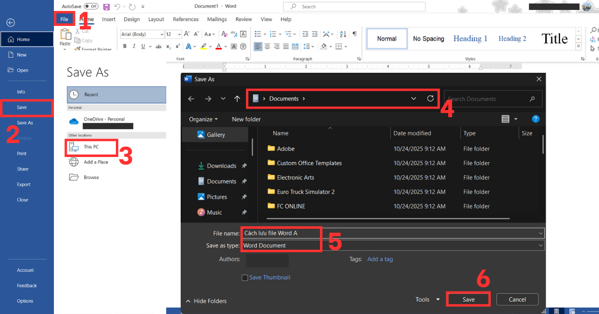Toggle Bold formatting in the ribbon
Screen dimensions: 599x314
point(125,46)
